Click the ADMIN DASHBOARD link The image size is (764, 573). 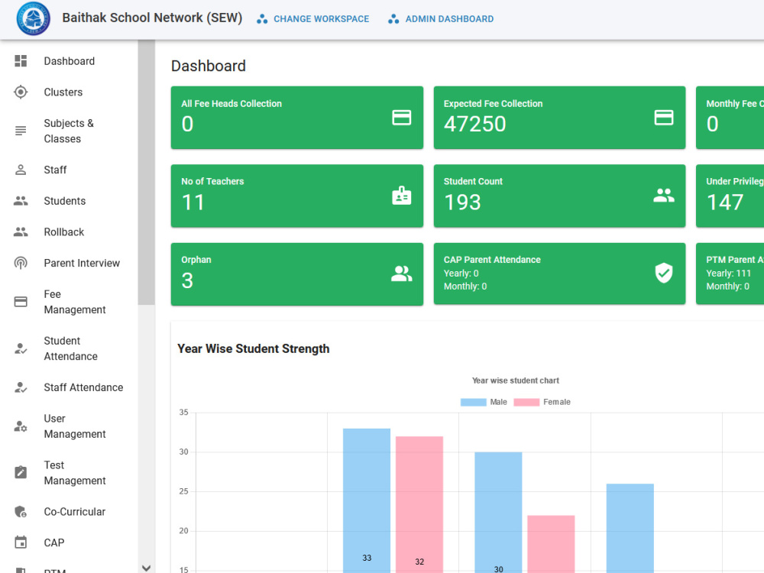(x=441, y=19)
